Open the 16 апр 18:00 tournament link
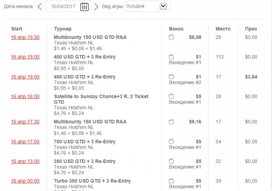The width and height of the screenshot is (272, 191). click(x=25, y=96)
